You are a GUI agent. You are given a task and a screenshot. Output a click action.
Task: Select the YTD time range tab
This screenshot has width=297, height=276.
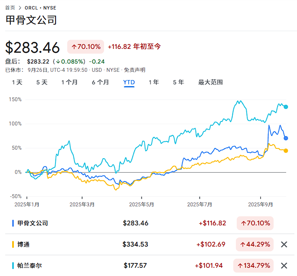coord(129,82)
